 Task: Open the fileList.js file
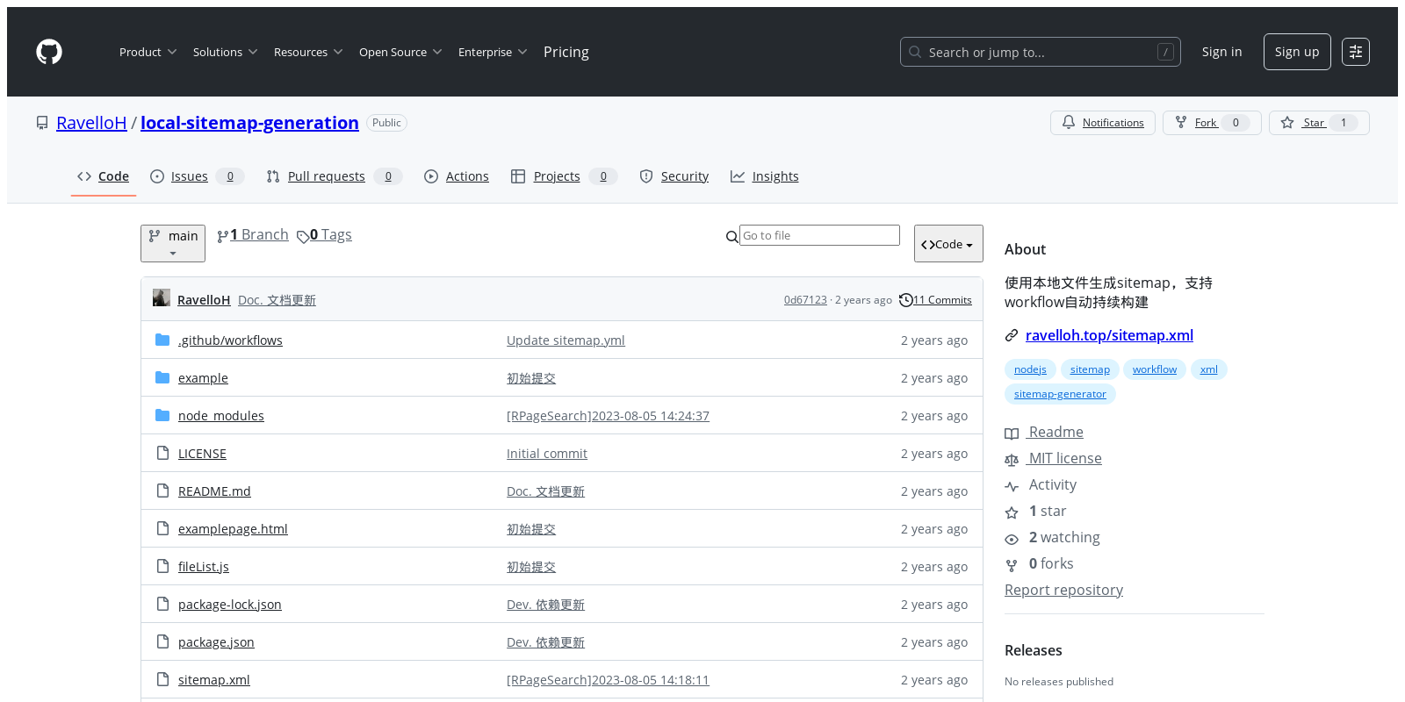tap(204, 567)
